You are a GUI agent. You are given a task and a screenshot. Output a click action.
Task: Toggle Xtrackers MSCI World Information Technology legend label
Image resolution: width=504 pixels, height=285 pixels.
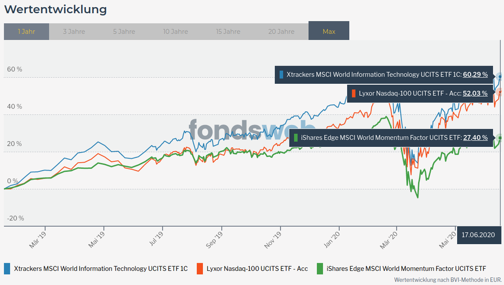click(100, 268)
